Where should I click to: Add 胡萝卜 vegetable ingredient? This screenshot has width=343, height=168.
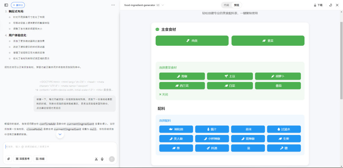(x=278, y=76)
